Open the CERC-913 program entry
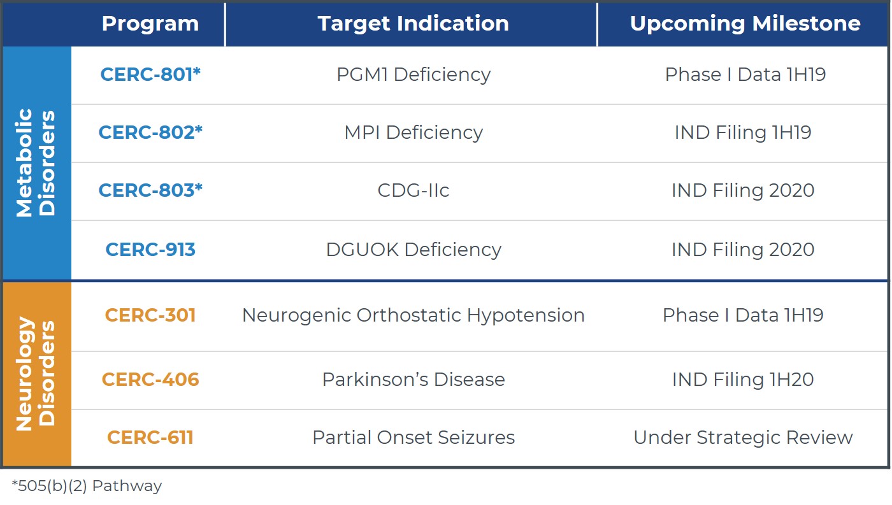 click(150, 249)
